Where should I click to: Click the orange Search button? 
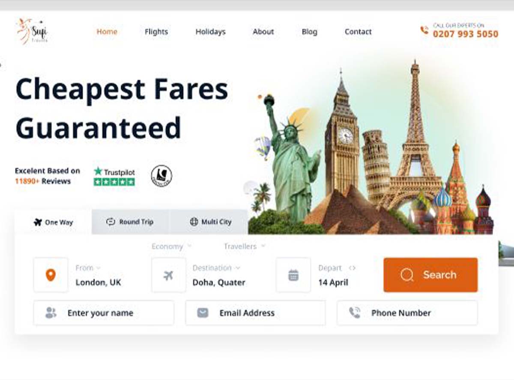pos(430,275)
